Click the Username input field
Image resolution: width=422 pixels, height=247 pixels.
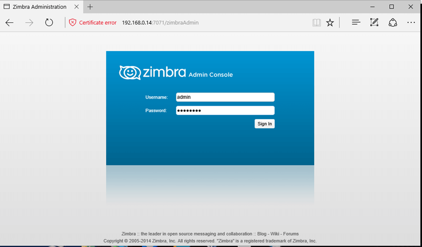pos(225,97)
